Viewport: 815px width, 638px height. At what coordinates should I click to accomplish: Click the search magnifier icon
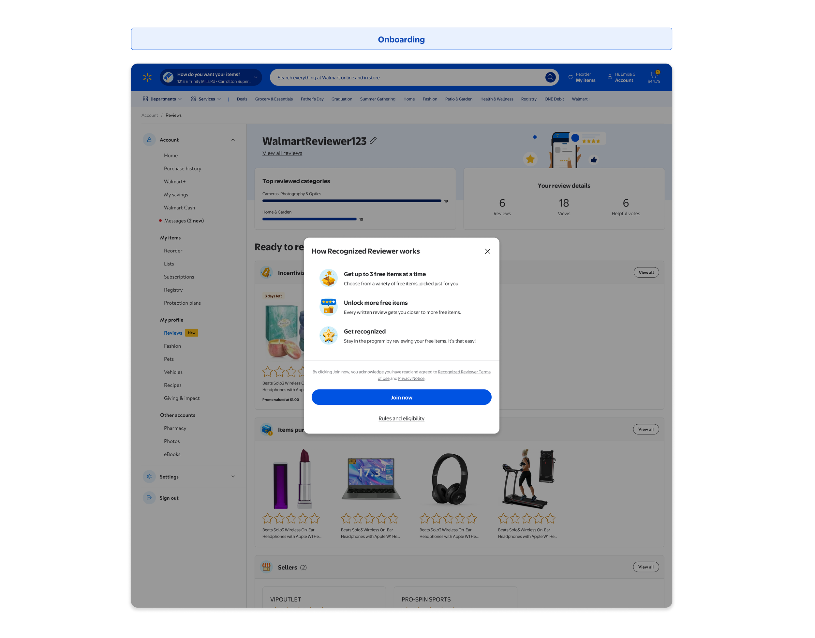(550, 77)
